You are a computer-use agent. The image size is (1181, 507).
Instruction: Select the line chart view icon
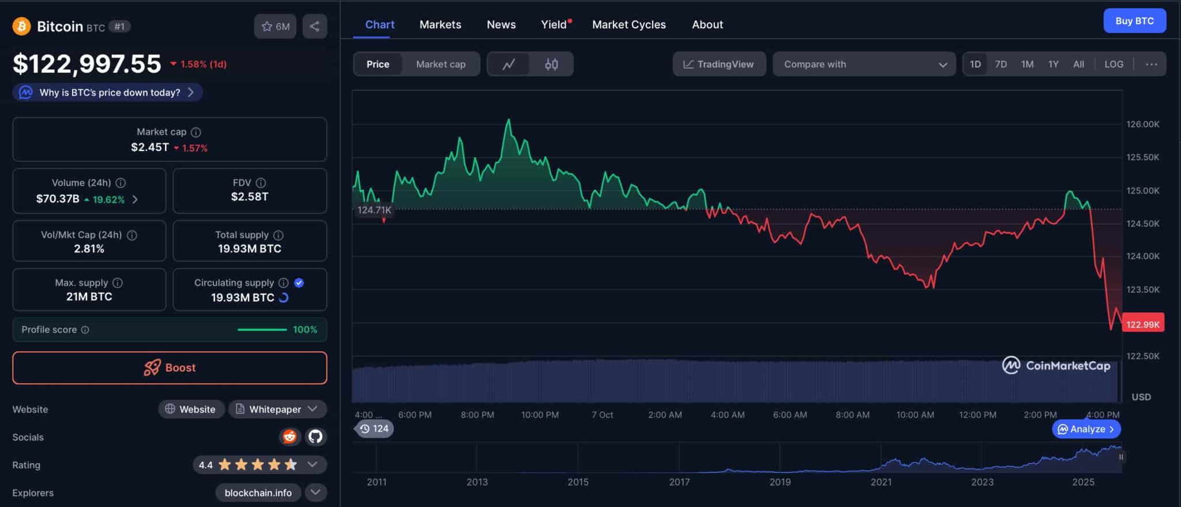[509, 64]
